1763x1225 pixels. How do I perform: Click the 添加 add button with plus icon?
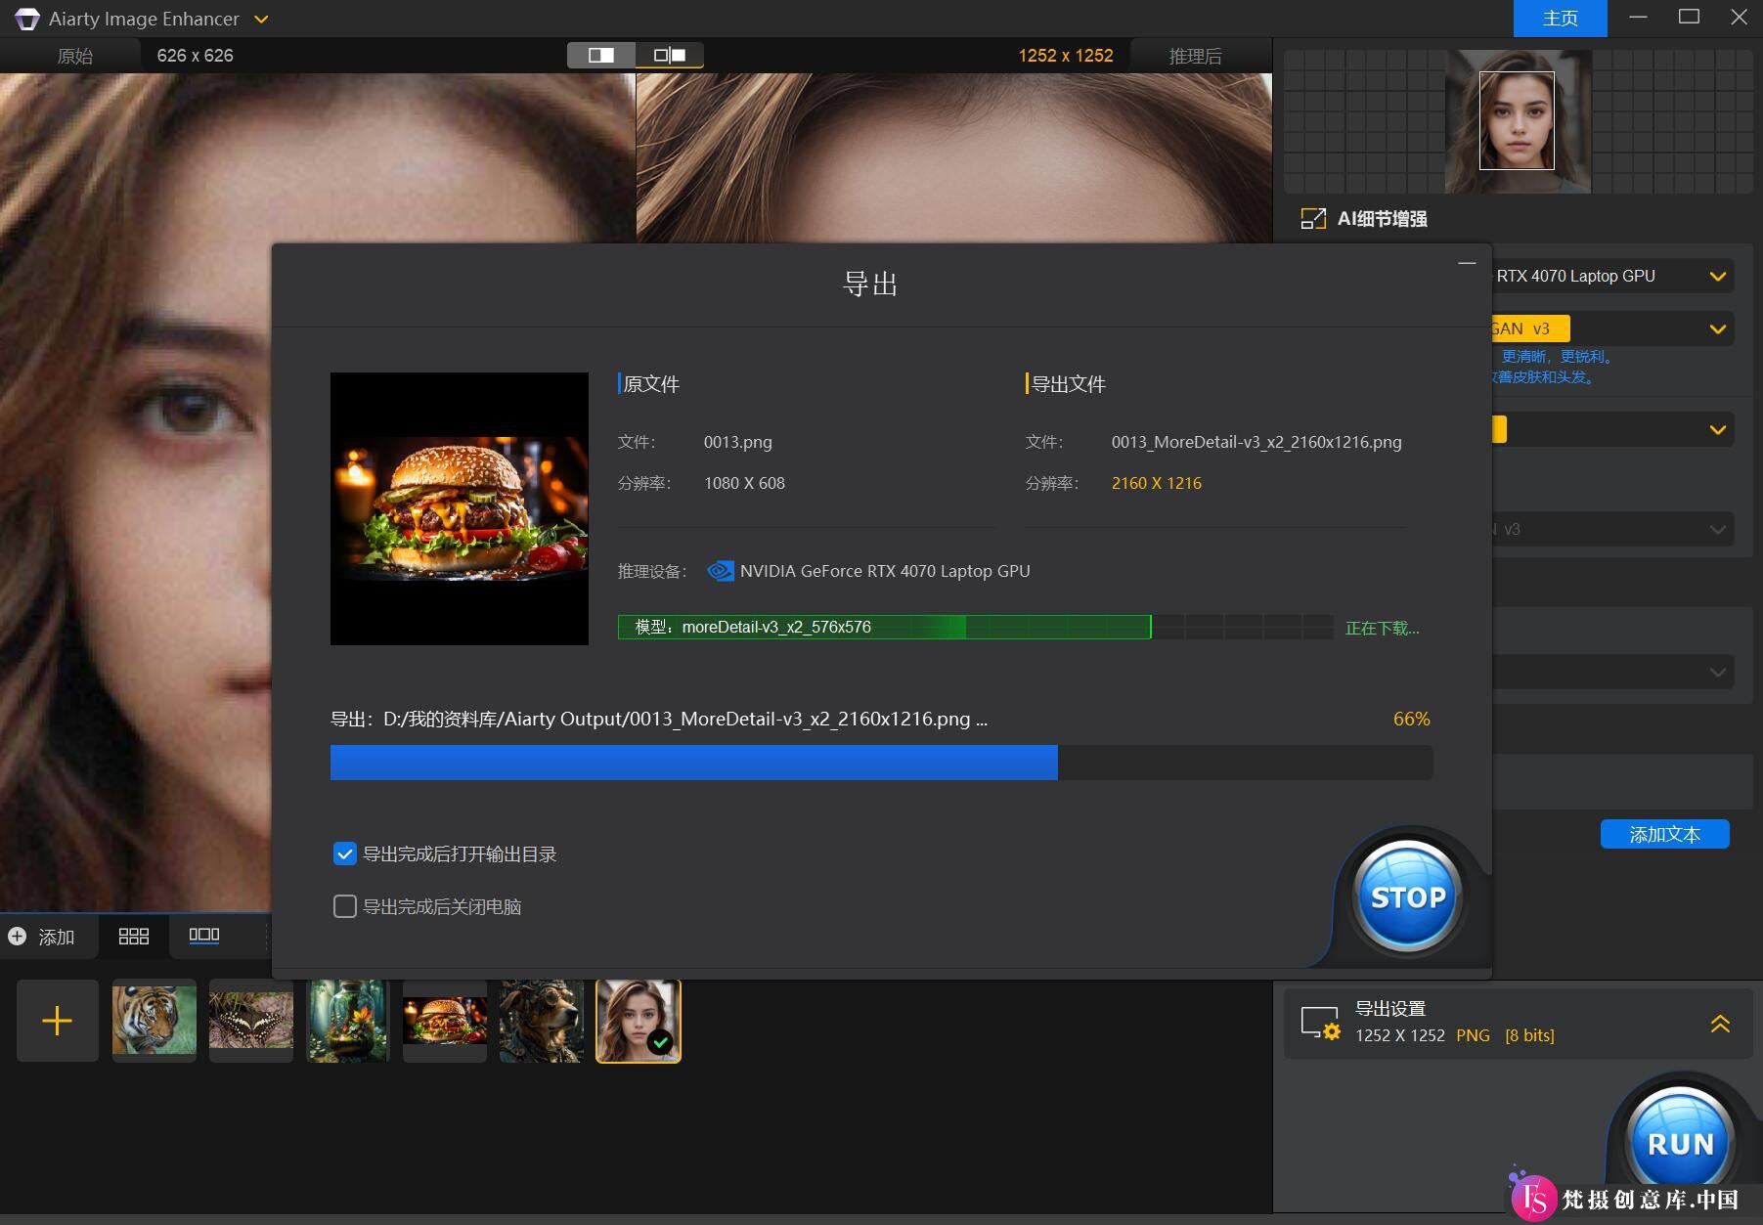pyautogui.click(x=42, y=937)
